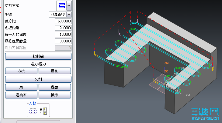Viewport: 222px width, 123px height.
Task: Click the 方法 engage/retract button
Action: click(21, 71)
